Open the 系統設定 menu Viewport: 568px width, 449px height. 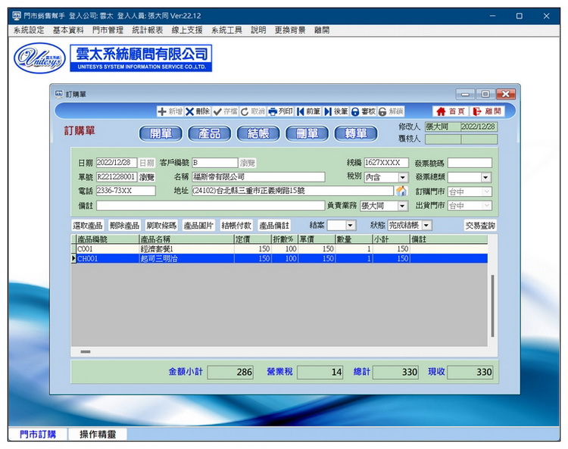[x=29, y=30]
